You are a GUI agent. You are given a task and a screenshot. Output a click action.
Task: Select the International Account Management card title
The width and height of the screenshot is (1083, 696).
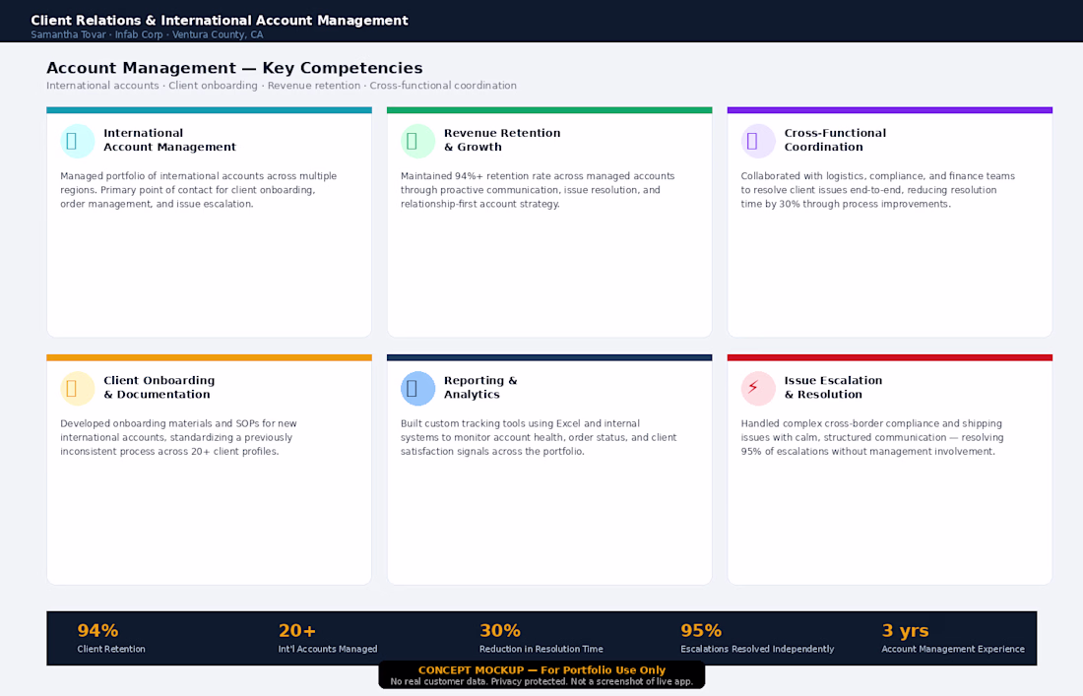[x=170, y=140]
